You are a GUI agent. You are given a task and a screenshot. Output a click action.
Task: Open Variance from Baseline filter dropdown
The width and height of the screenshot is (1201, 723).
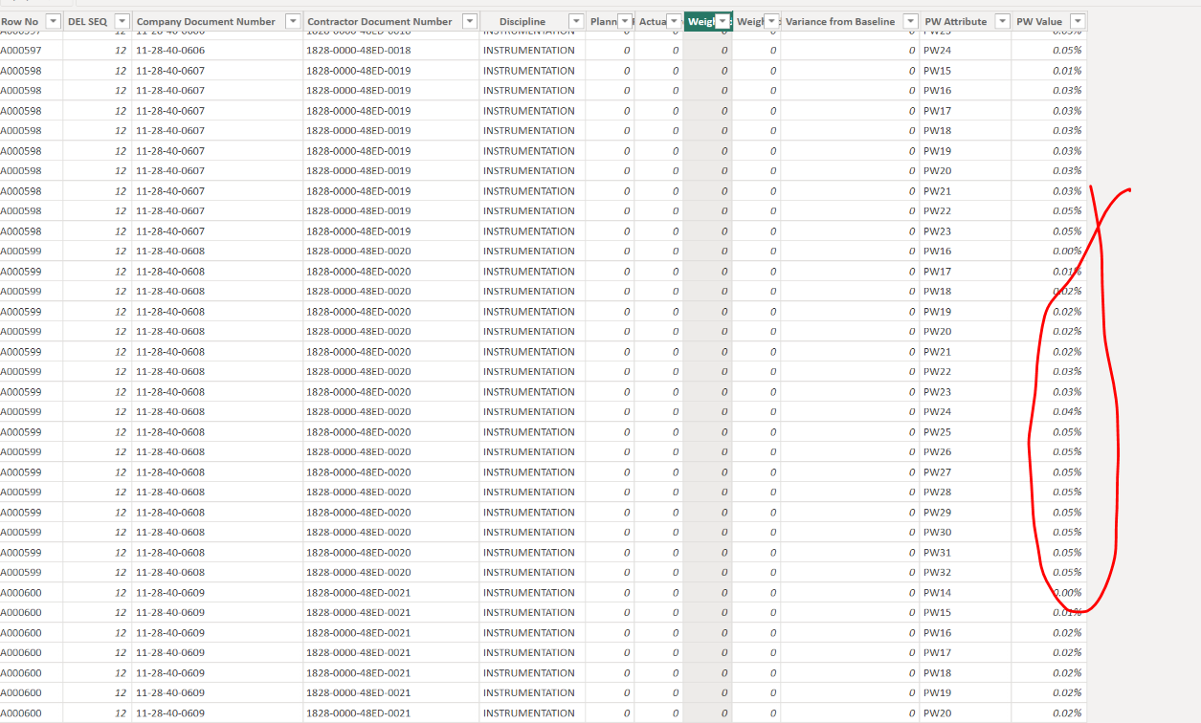point(910,21)
